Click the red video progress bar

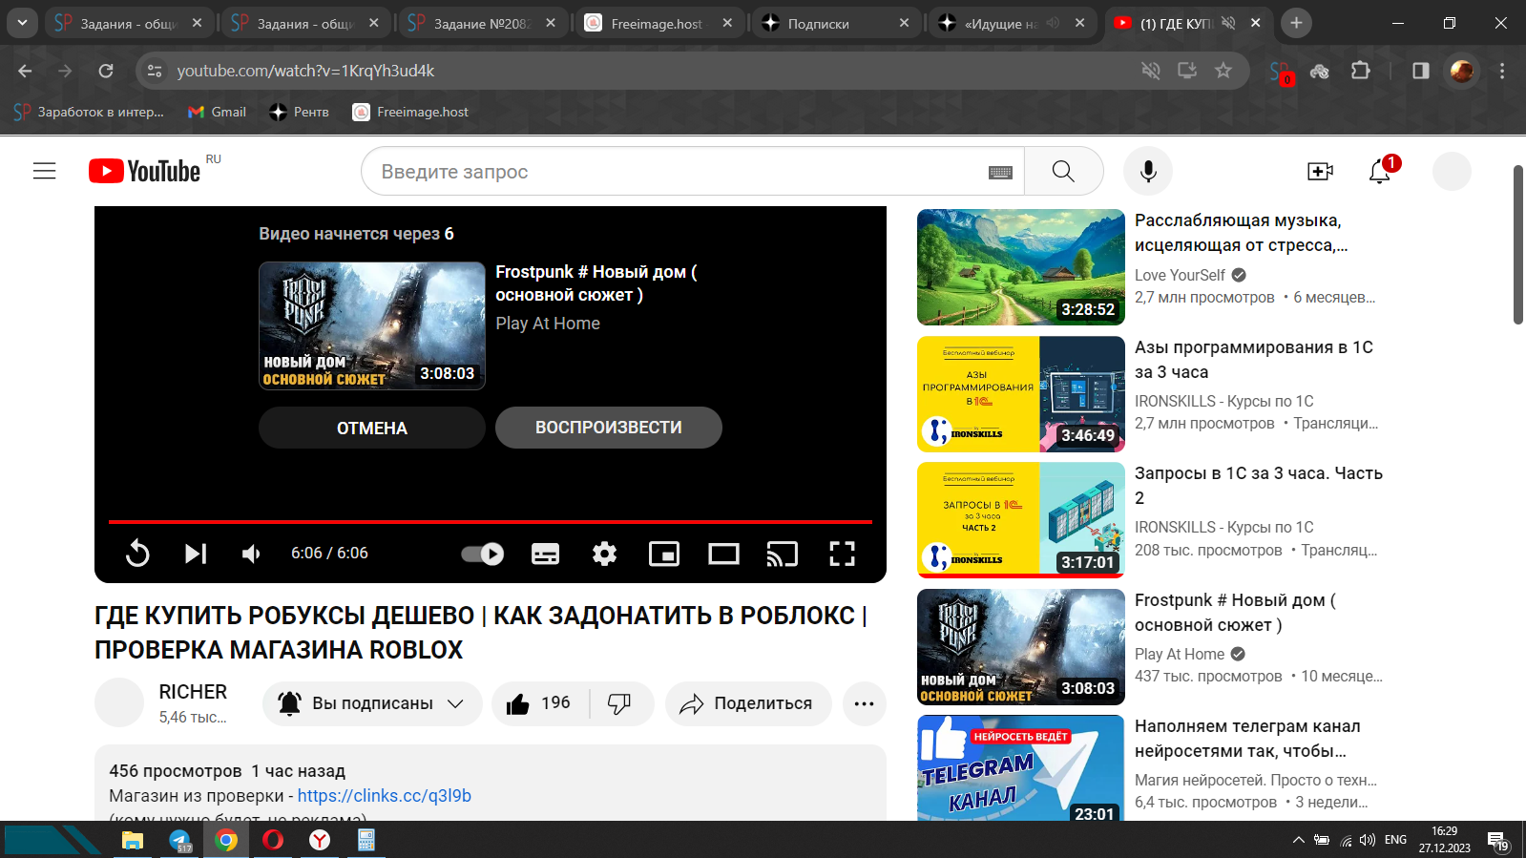(491, 522)
